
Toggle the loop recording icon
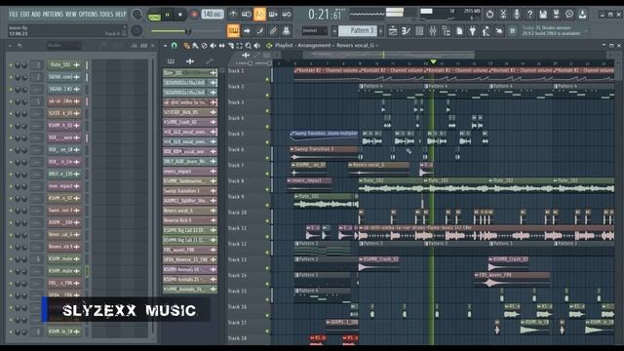[x=287, y=15]
